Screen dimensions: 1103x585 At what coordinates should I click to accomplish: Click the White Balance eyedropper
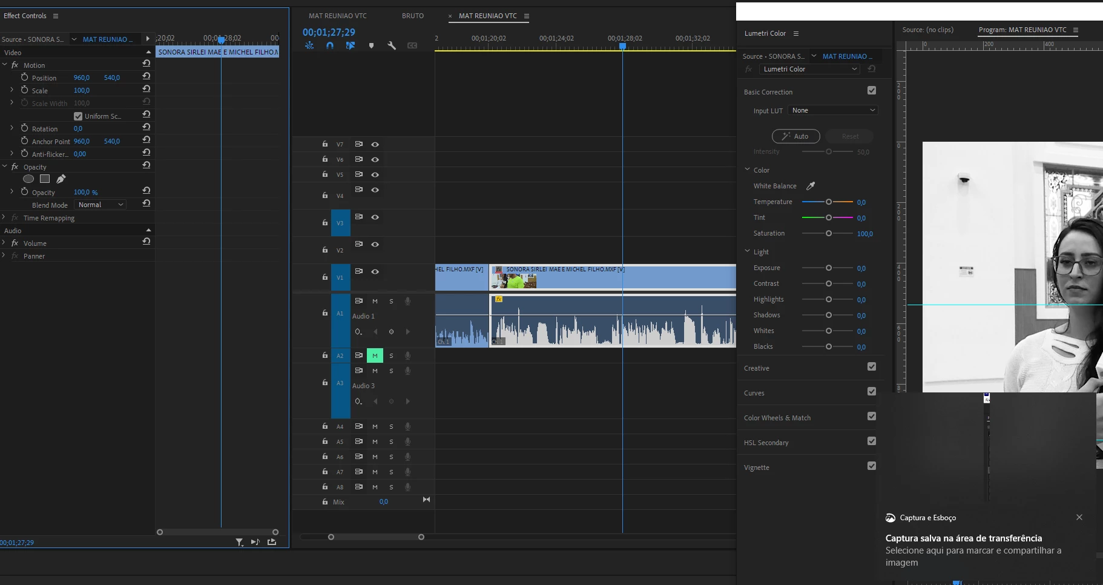click(x=811, y=186)
